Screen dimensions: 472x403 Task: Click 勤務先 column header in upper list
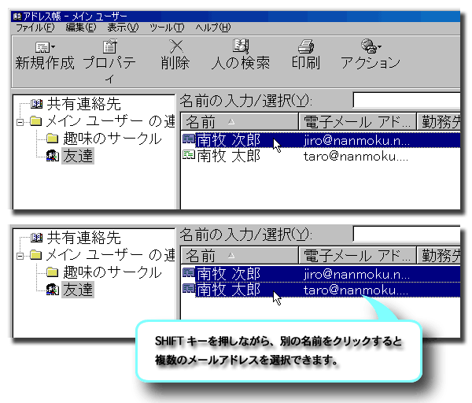439,122
